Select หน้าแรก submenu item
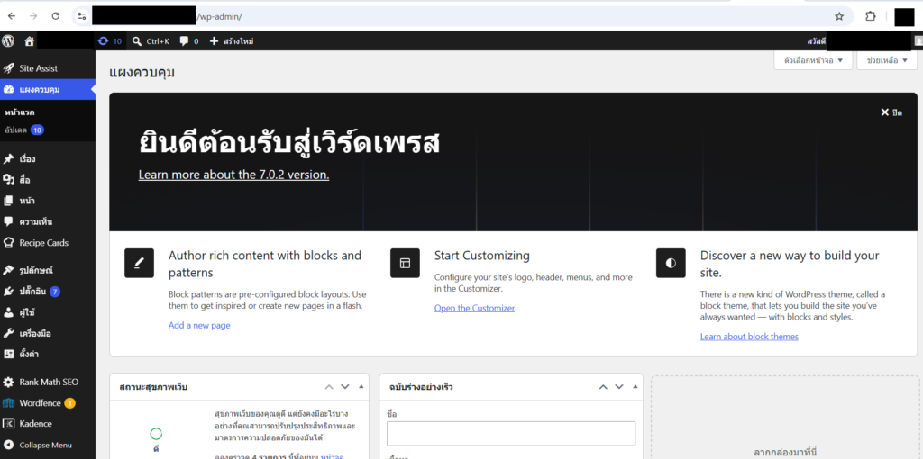 20,112
